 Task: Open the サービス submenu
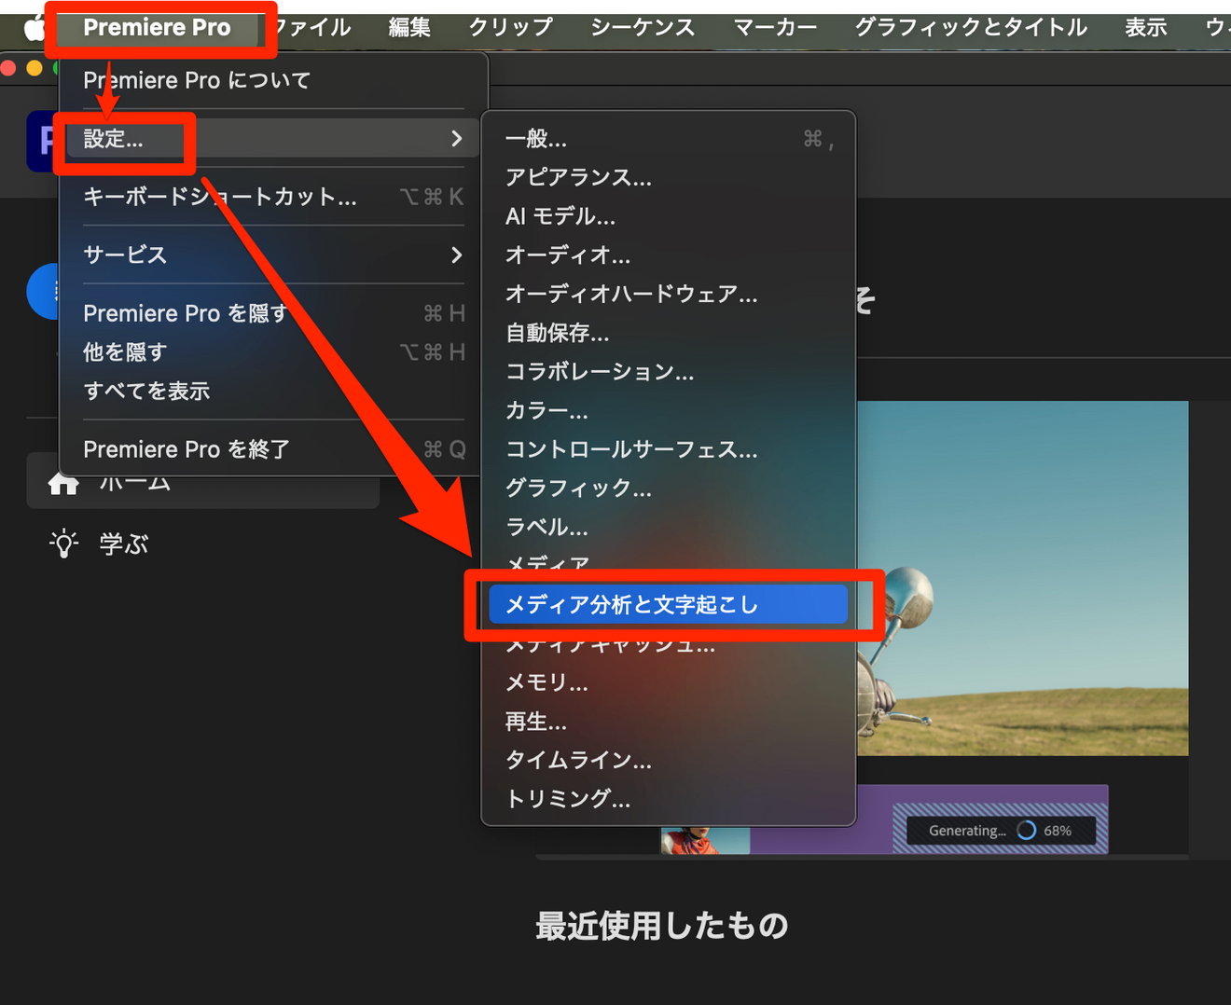[272, 255]
